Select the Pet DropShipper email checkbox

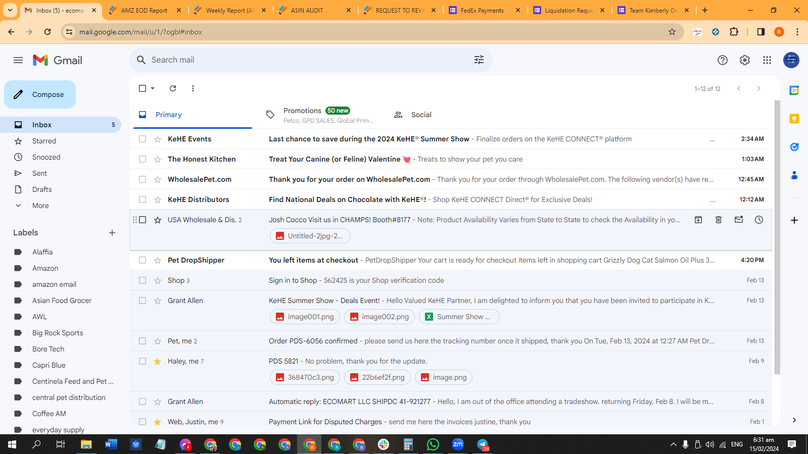click(142, 260)
